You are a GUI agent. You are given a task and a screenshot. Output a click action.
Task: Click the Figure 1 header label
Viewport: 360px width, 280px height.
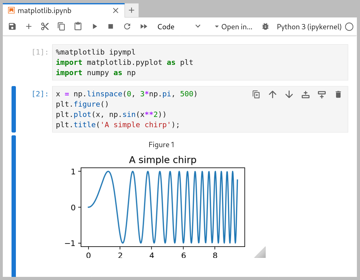click(x=161, y=145)
